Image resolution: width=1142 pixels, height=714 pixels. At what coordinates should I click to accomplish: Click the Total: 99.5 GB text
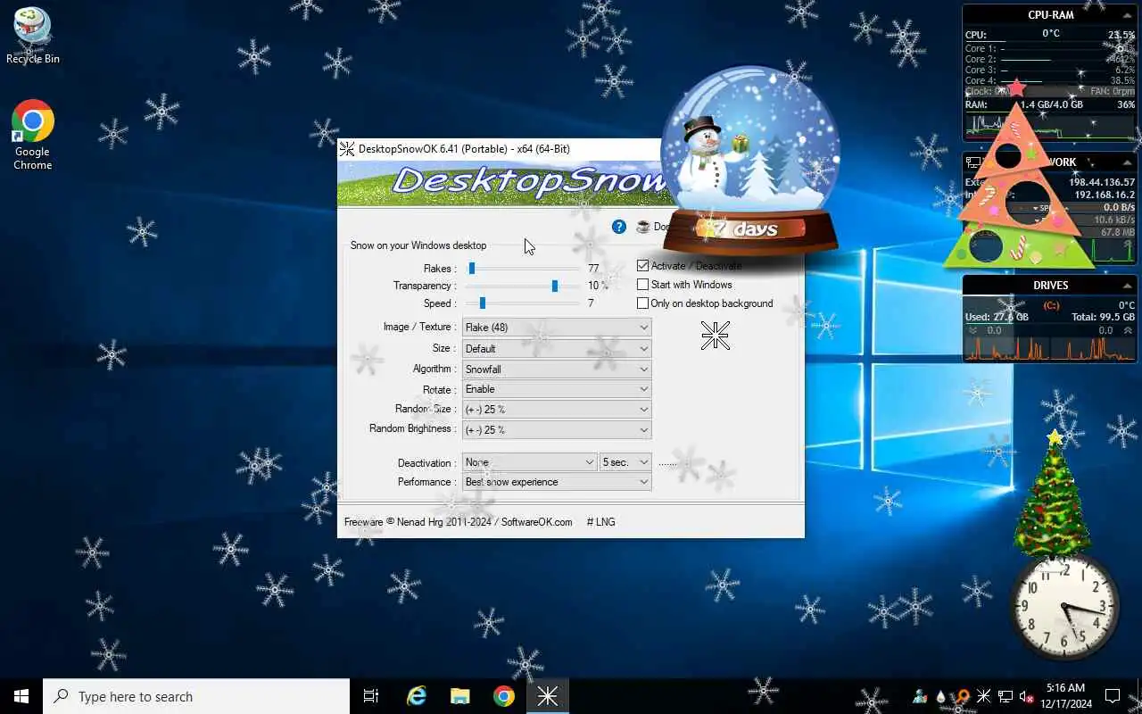click(x=1103, y=317)
